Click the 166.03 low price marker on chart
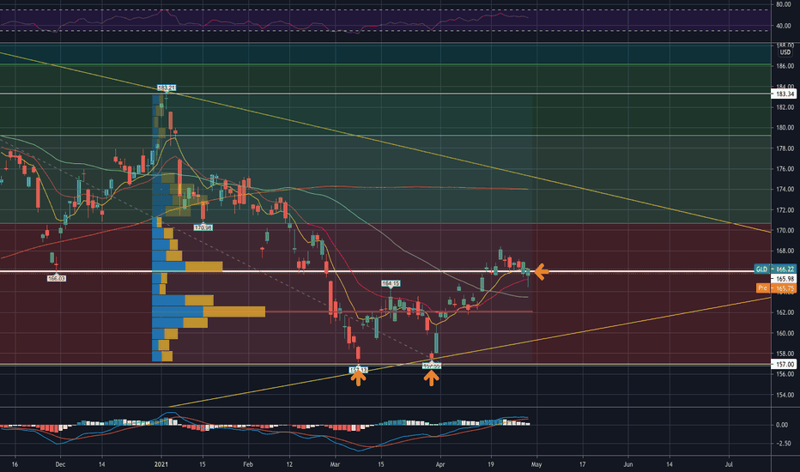This screenshot has height=472, width=800. click(x=56, y=279)
